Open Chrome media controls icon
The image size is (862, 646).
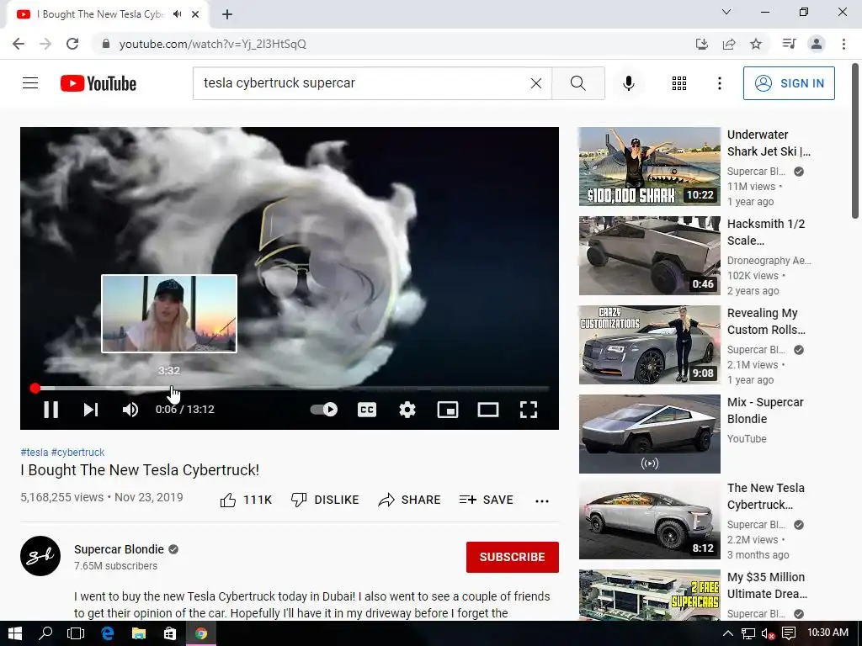(x=789, y=44)
